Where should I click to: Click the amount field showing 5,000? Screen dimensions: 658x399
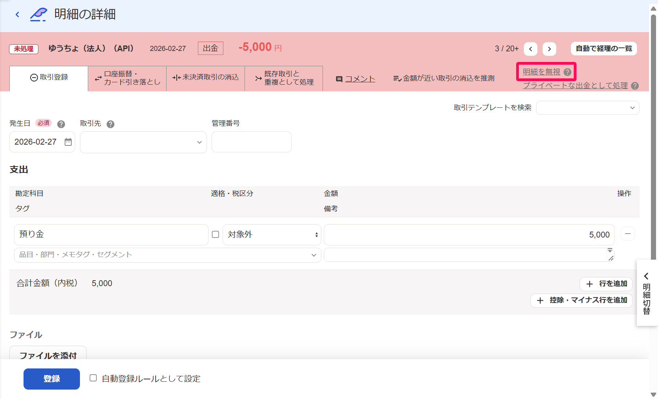[x=469, y=235]
